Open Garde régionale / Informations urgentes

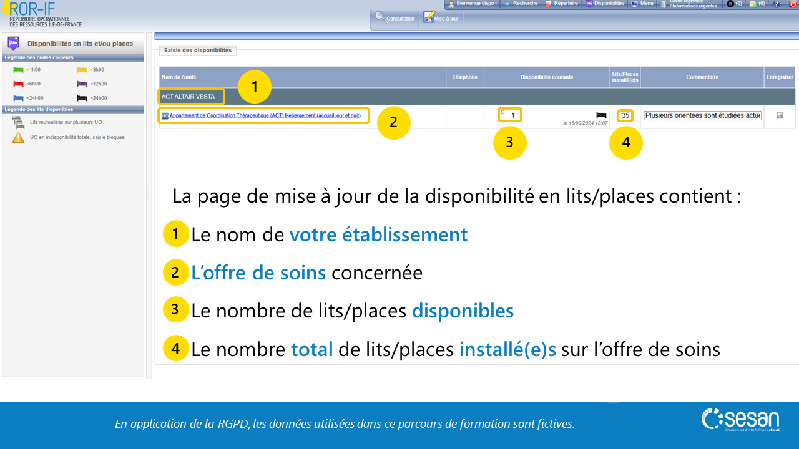[x=690, y=4]
